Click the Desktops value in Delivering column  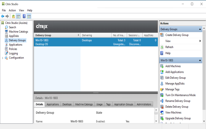pyautogui.click(x=87, y=40)
